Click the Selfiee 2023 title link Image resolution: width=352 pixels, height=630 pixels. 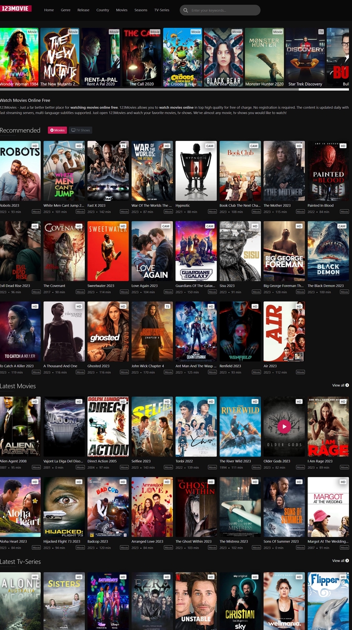pos(141,461)
